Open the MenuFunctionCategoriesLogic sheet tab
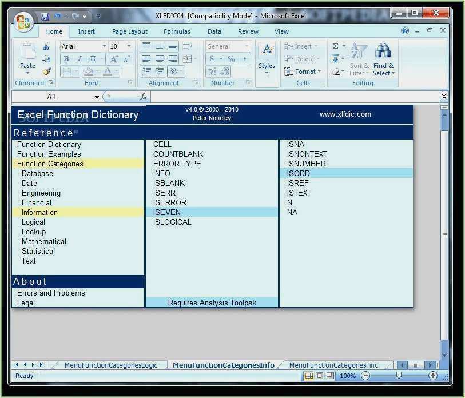Image resolution: width=465 pixels, height=398 pixels. [110, 365]
